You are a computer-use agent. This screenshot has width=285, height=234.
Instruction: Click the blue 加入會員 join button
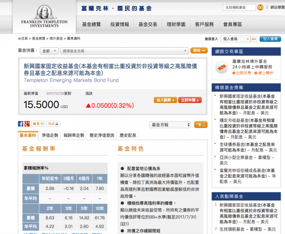click(x=270, y=39)
